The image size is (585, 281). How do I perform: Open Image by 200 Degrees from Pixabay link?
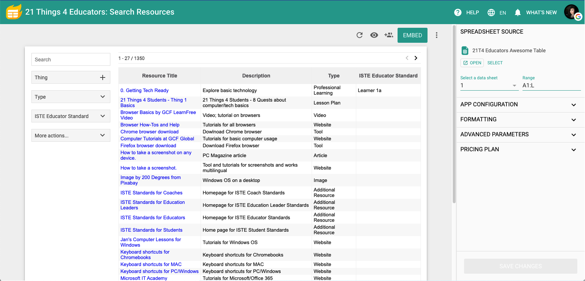(x=151, y=180)
